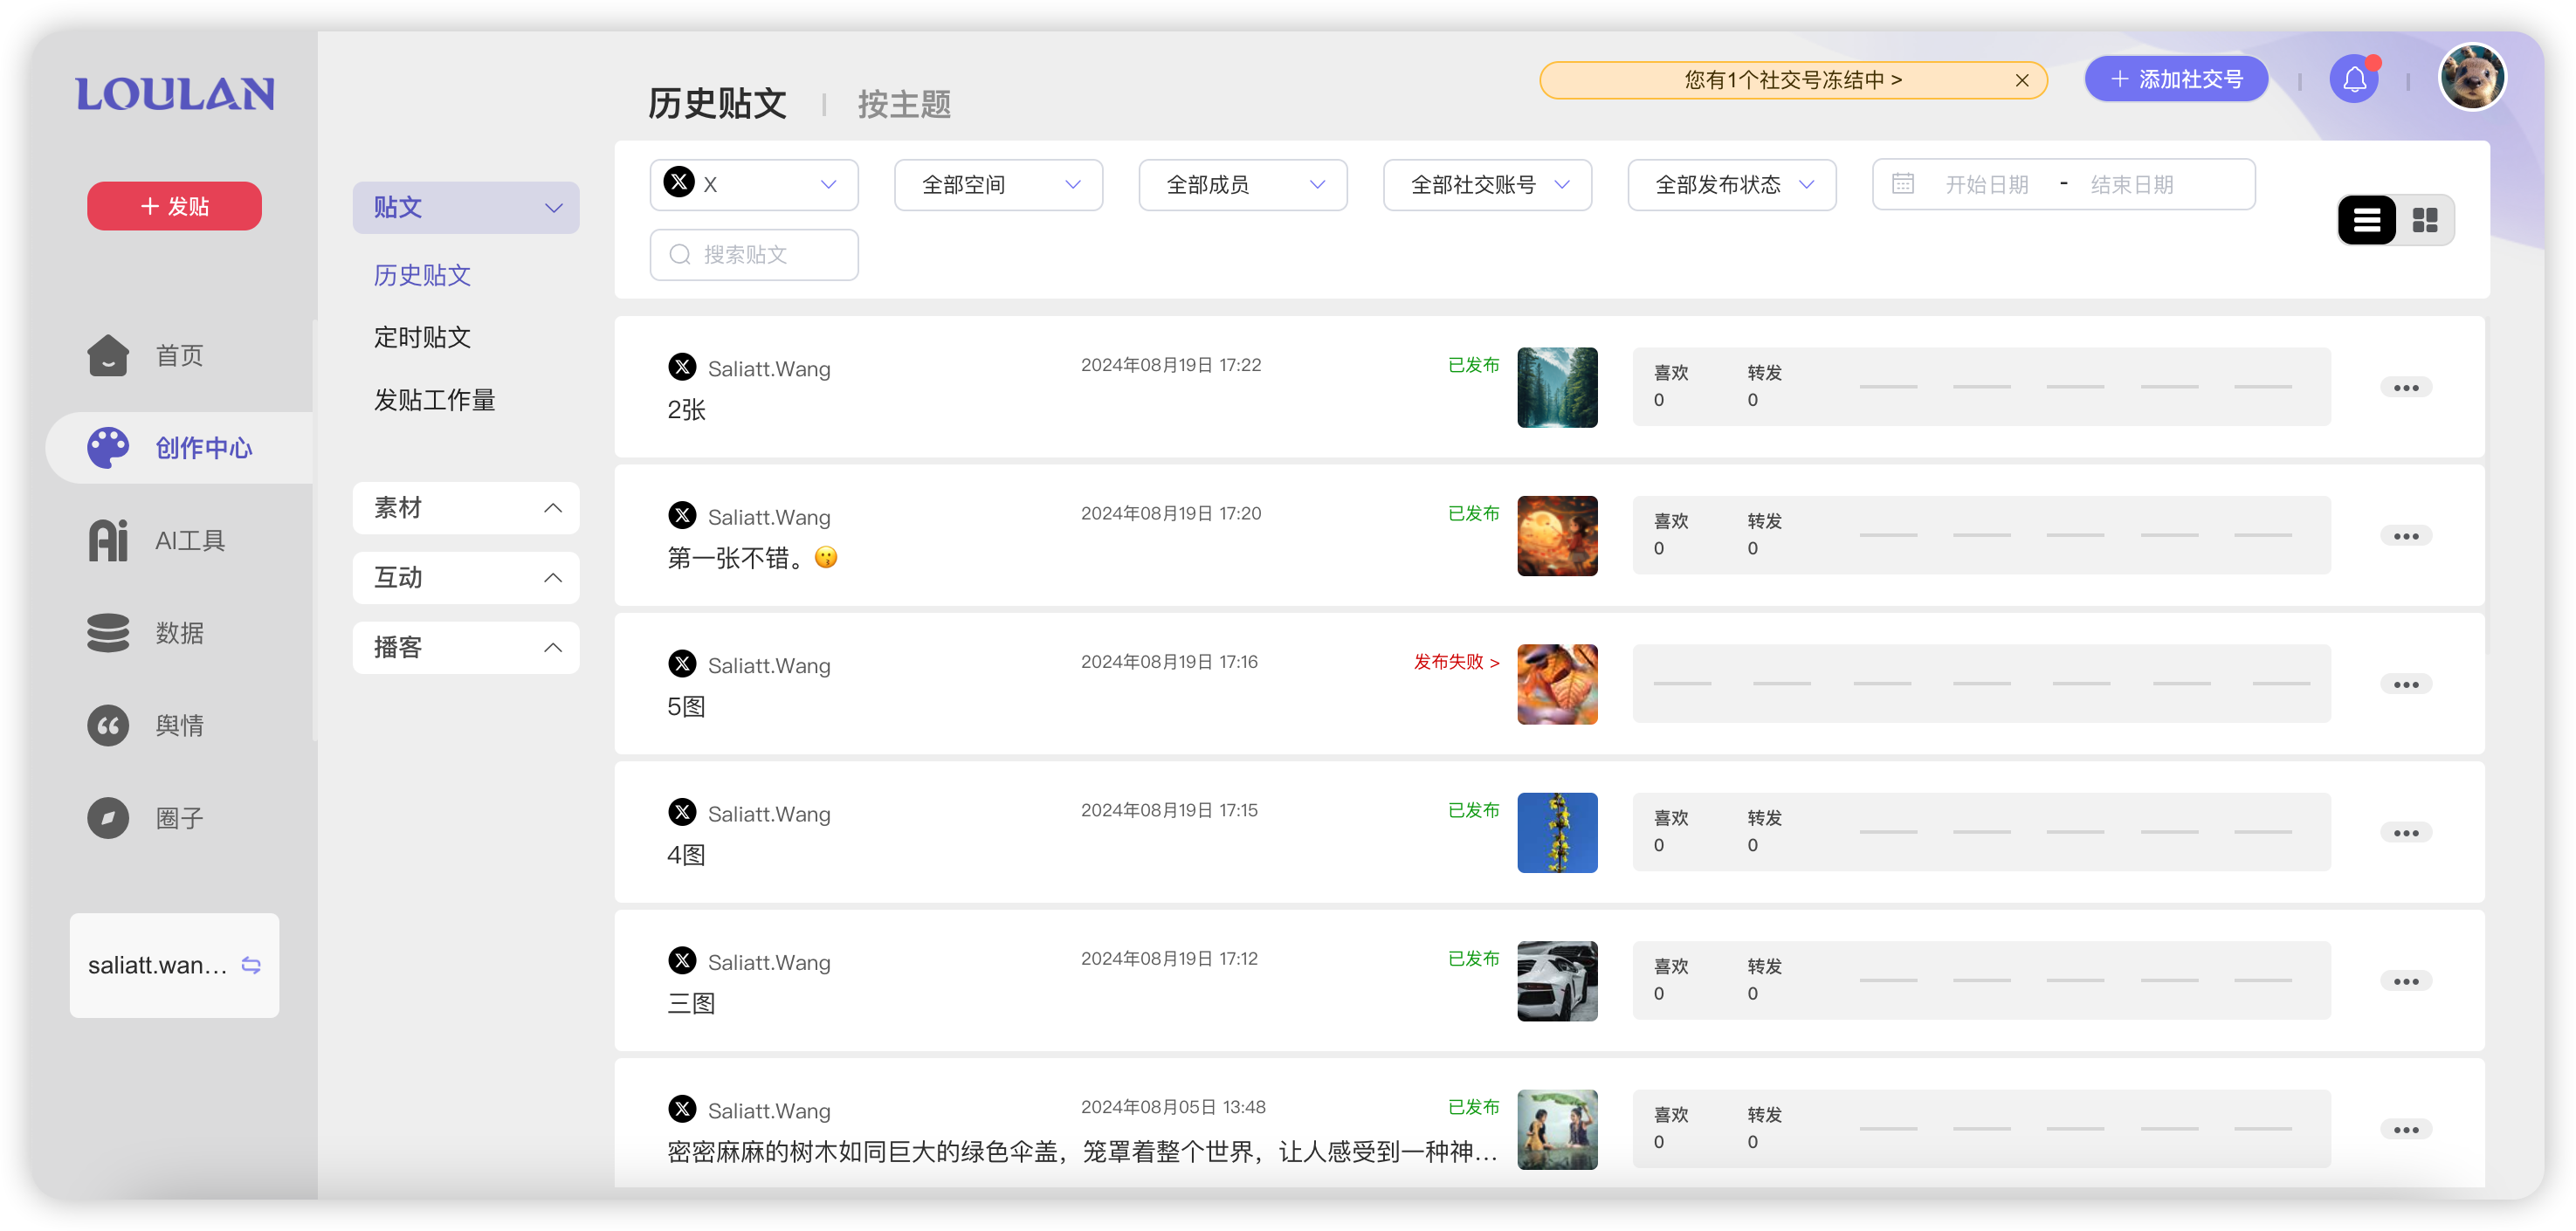Open more options for 第一张不错 post
The image size is (2576, 1231).
tap(2406, 536)
